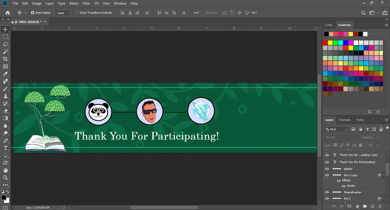Toggle Effects visibility eye under line 1 copy
The image size is (390, 210).
click(x=339, y=181)
